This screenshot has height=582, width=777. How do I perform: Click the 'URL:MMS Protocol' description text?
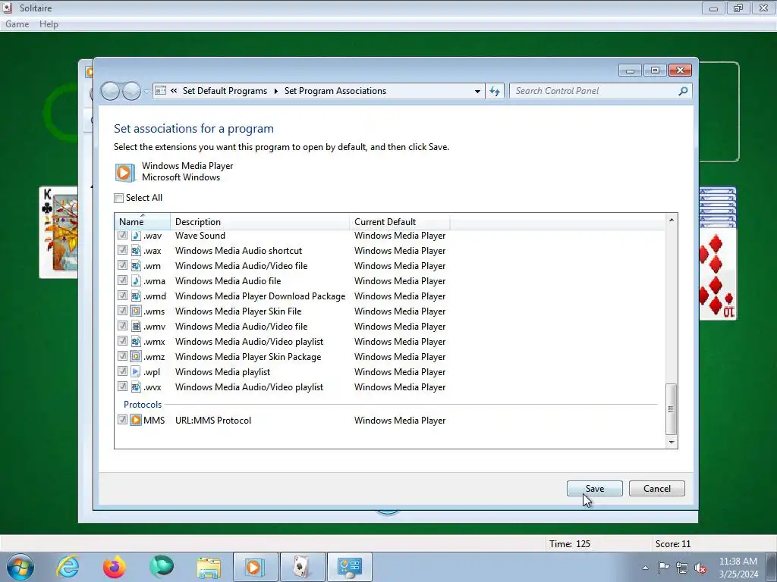pyautogui.click(x=213, y=420)
